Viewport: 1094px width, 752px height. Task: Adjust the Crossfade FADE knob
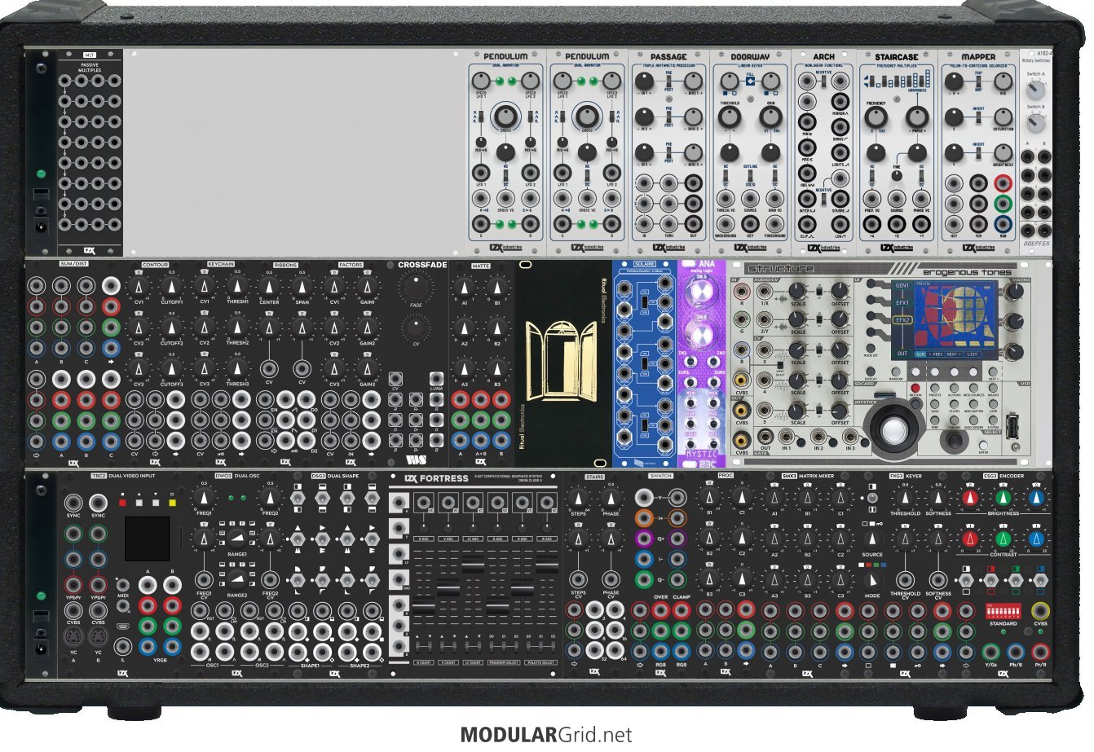417,285
